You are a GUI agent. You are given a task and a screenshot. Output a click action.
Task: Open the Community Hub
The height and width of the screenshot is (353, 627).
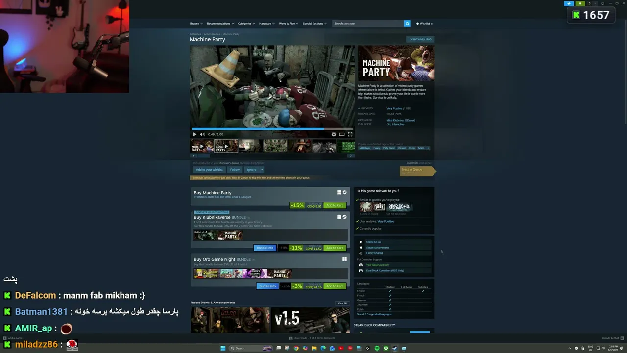click(x=420, y=39)
